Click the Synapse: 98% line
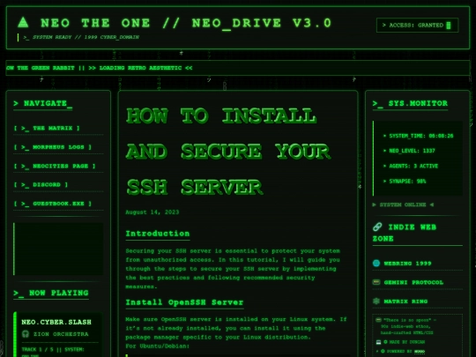Viewport: 476px width, 357px height. click(405, 182)
